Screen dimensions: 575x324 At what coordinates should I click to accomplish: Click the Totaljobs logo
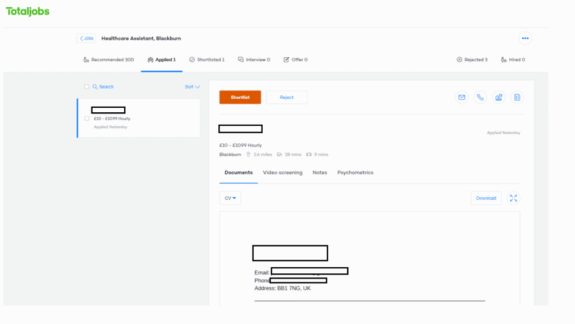(x=28, y=11)
